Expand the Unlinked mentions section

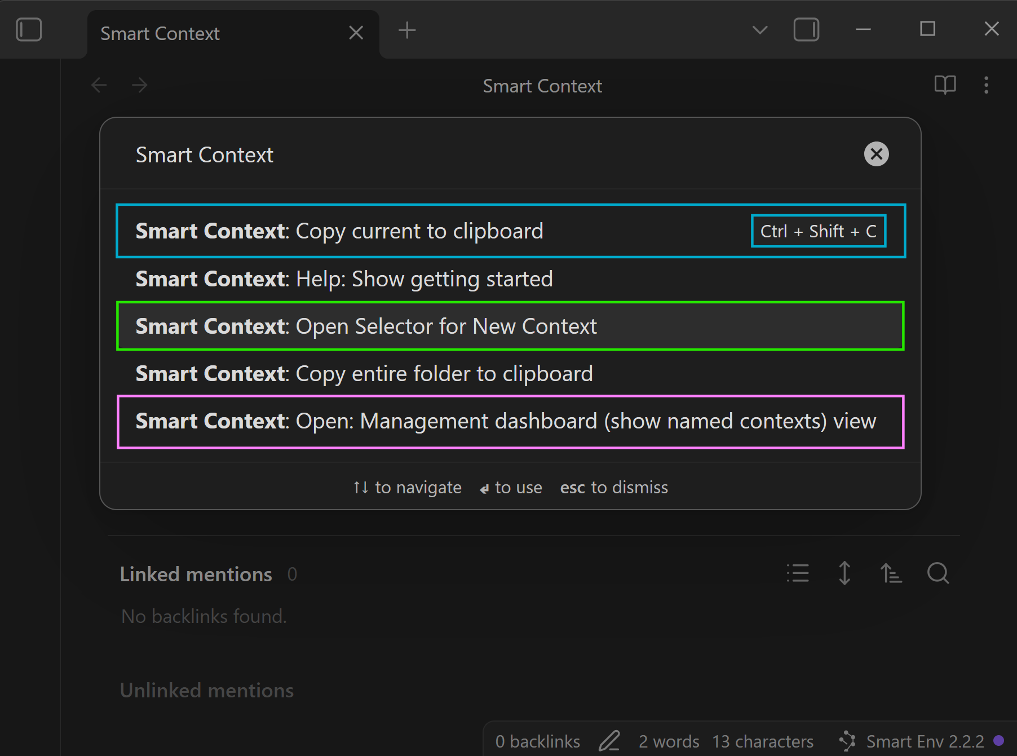[x=207, y=691]
